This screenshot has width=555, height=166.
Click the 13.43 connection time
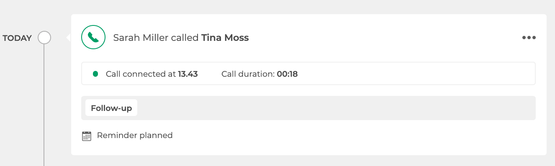point(188,74)
